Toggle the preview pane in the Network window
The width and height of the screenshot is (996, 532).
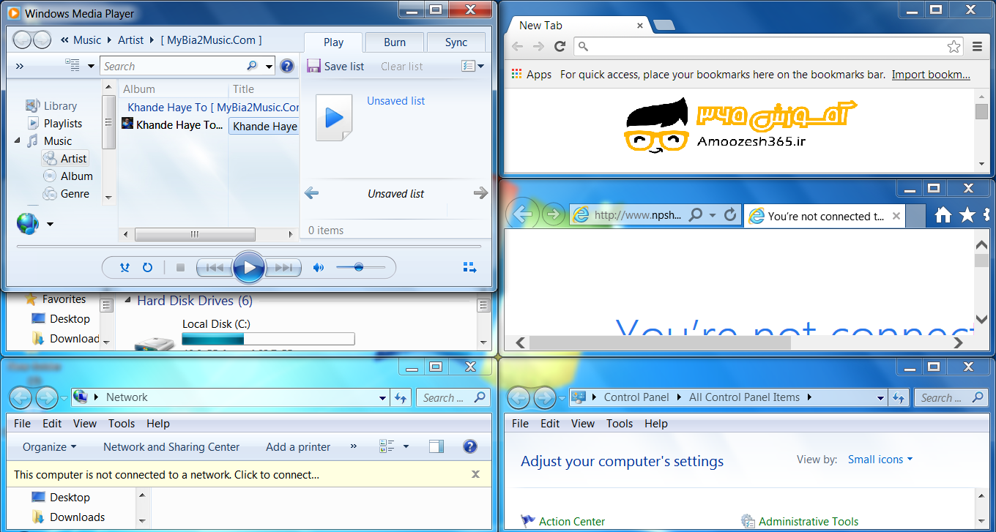point(436,447)
